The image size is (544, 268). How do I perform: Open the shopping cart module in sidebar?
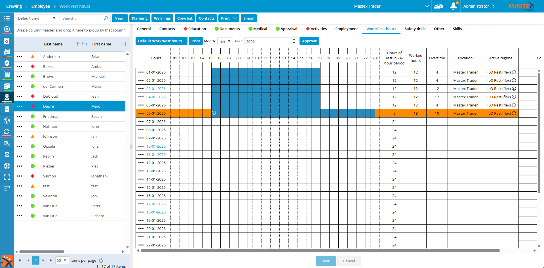(7, 75)
